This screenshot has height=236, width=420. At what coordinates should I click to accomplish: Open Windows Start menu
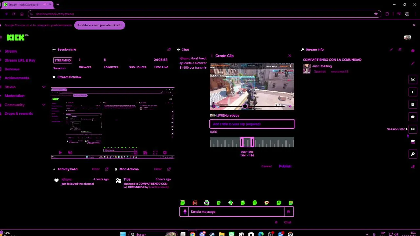[123, 234]
